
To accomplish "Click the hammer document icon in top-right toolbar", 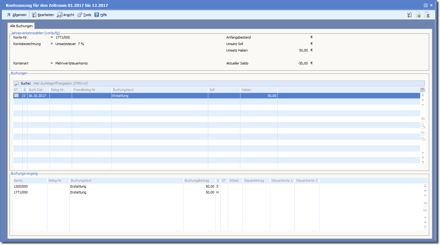I will pyautogui.click(x=409, y=15).
